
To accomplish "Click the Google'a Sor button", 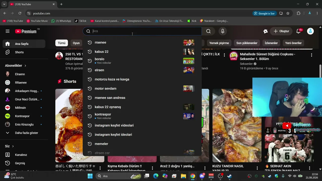I will pyautogui.click(x=264, y=13).
